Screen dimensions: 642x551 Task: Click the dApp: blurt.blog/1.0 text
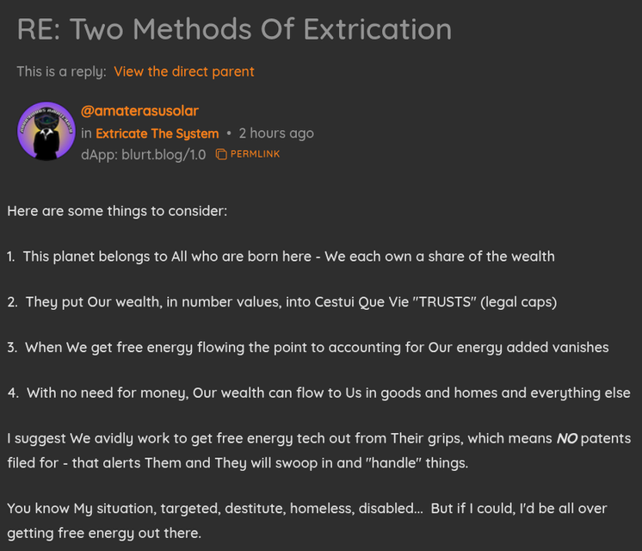click(x=143, y=155)
